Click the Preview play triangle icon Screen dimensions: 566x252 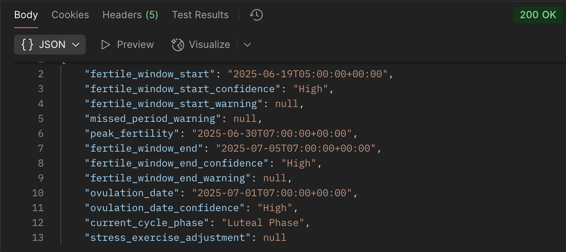106,45
